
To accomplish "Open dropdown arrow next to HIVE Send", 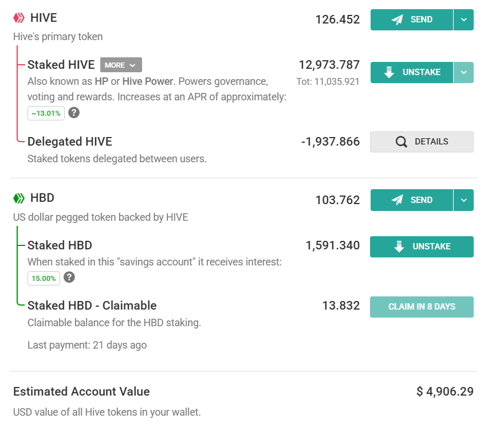I will click(x=463, y=19).
